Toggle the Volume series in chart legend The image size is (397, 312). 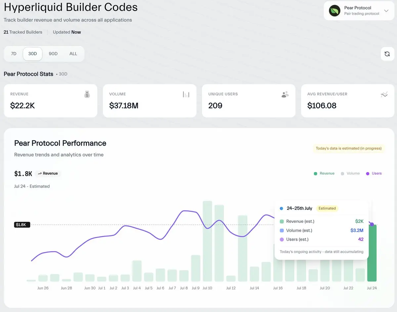click(350, 174)
